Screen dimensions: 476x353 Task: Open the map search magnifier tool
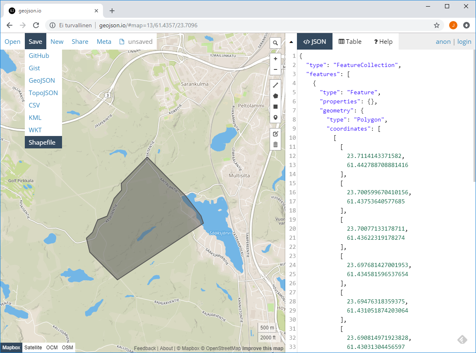click(275, 43)
